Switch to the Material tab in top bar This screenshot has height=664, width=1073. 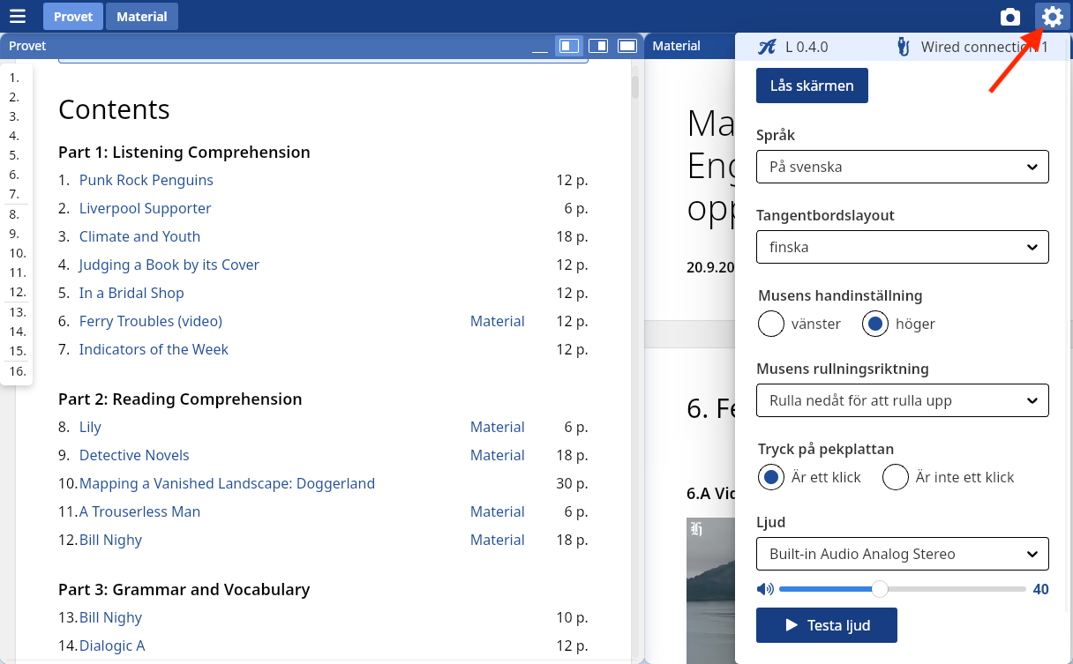tap(141, 17)
